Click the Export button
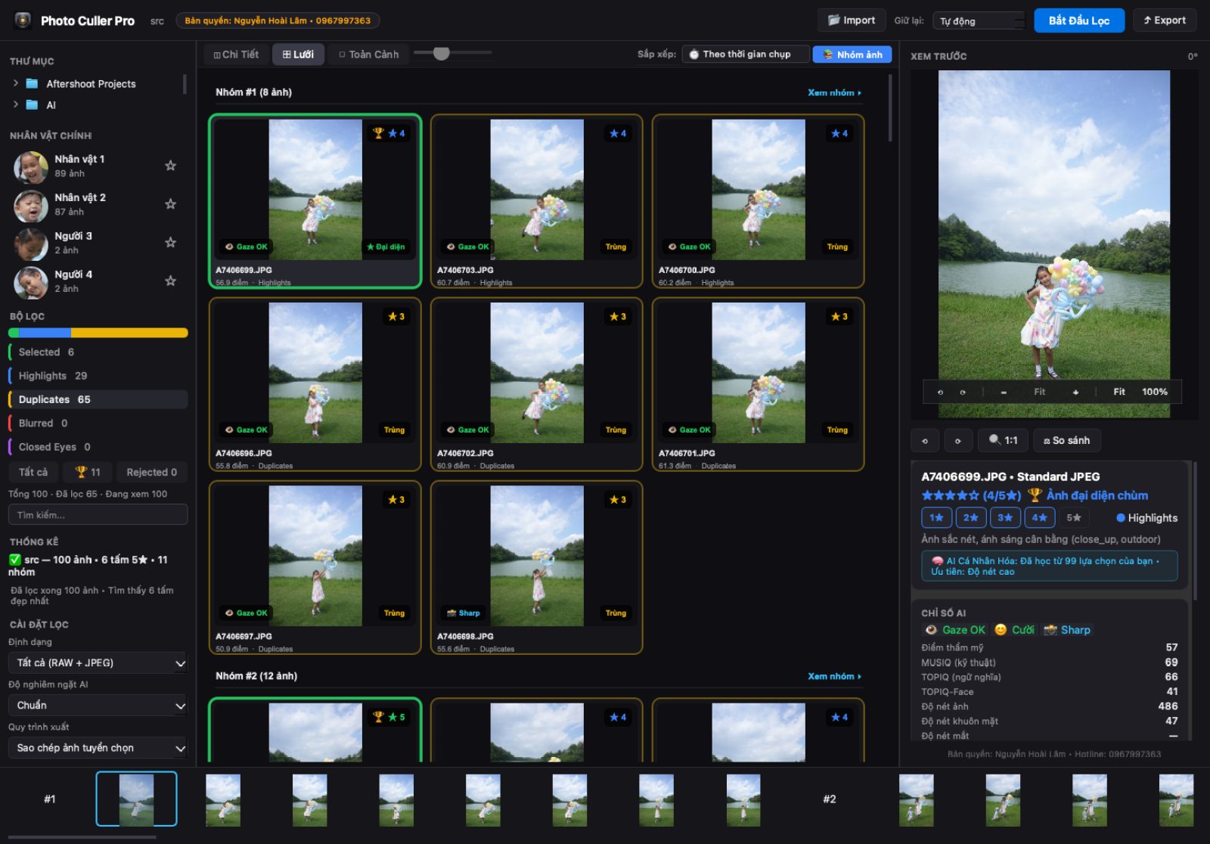 1165,20
